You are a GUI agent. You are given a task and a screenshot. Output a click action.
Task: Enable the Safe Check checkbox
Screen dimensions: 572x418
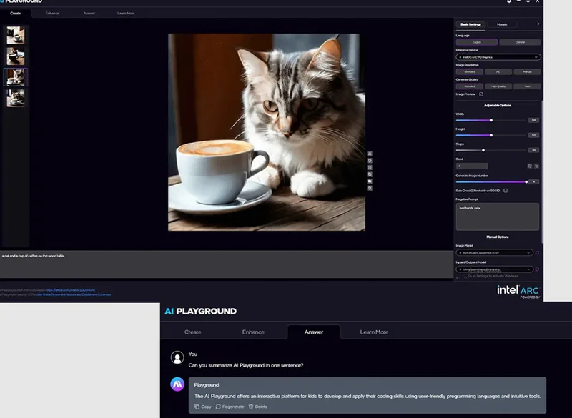506,191
